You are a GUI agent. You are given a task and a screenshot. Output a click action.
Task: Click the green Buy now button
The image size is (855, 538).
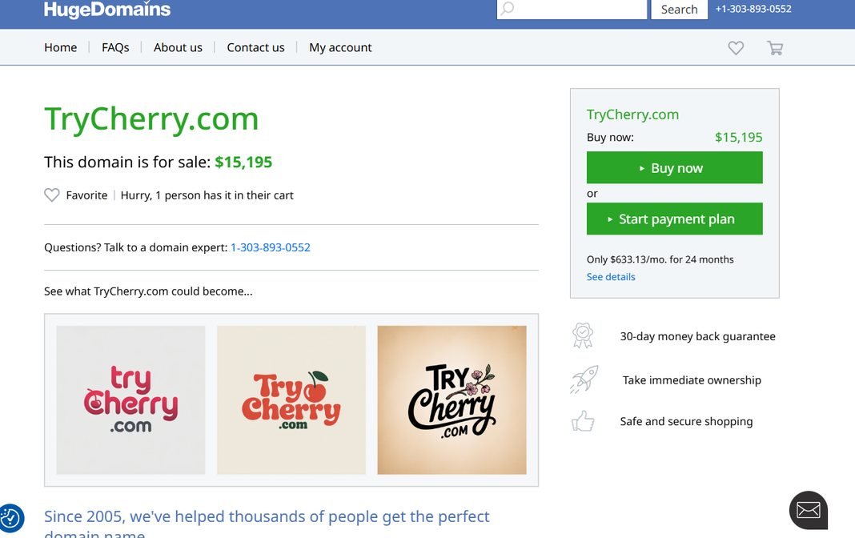675,168
